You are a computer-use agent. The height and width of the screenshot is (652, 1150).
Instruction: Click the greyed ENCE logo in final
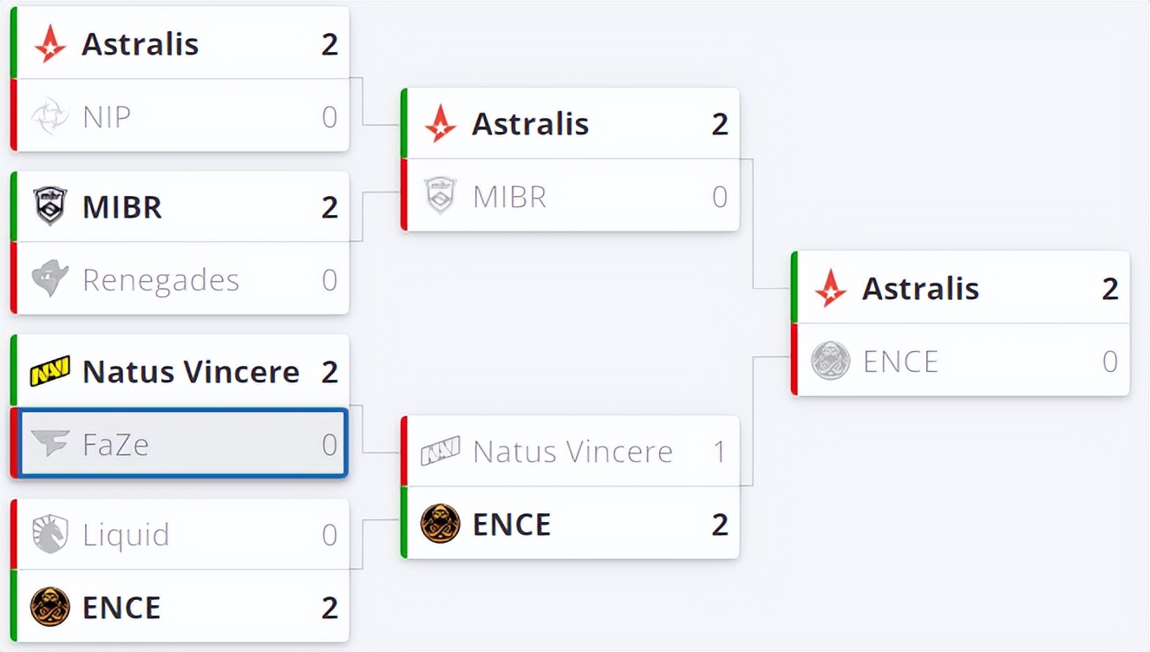(830, 361)
